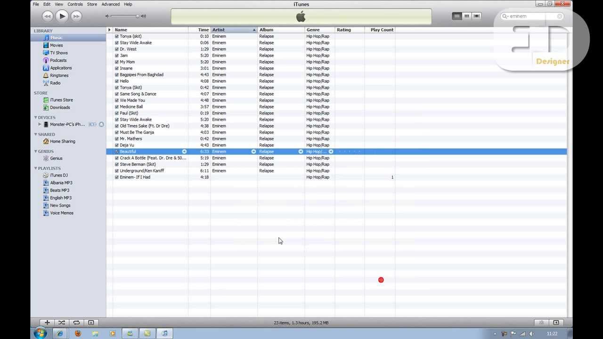The image size is (603, 339).
Task: Select the Monster-PC's iPhone device
Action: (67, 124)
